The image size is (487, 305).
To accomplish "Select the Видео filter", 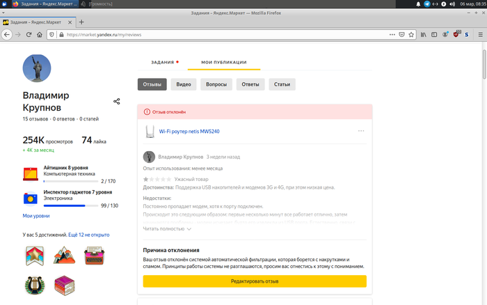I will 184,84.
